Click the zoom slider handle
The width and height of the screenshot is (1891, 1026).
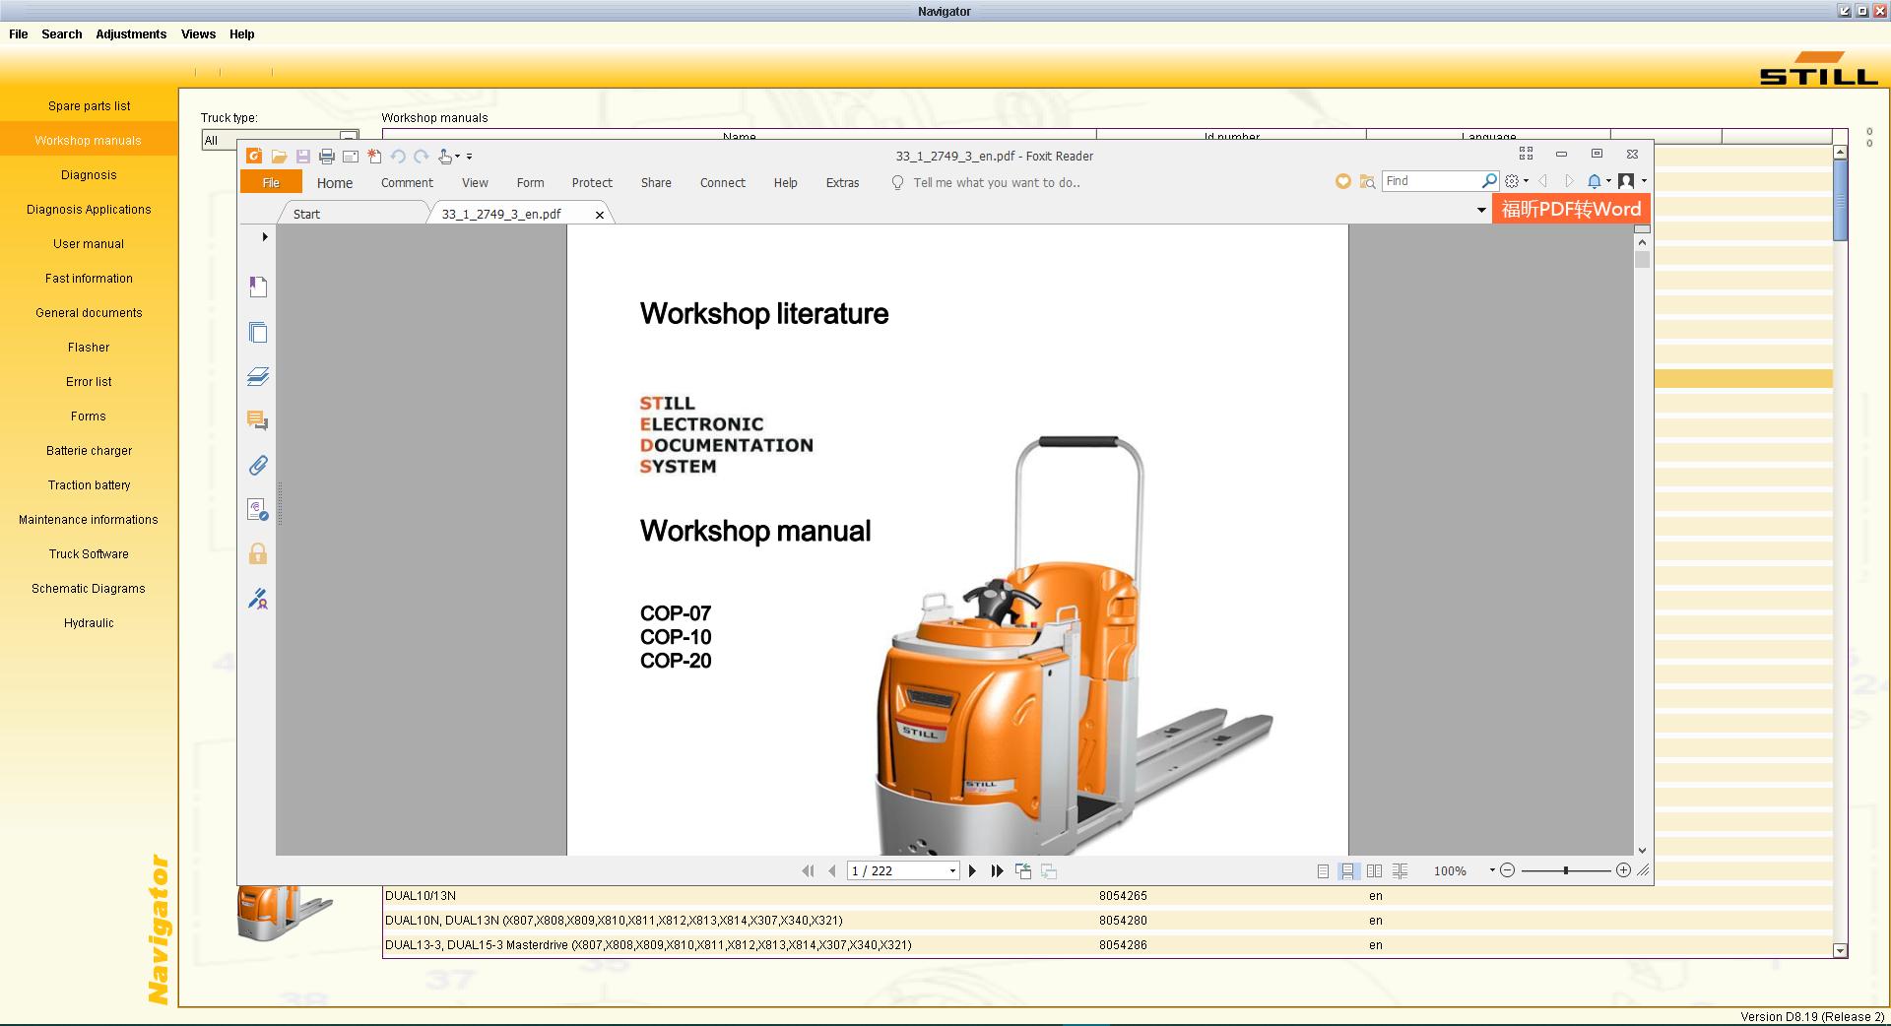tap(1565, 870)
